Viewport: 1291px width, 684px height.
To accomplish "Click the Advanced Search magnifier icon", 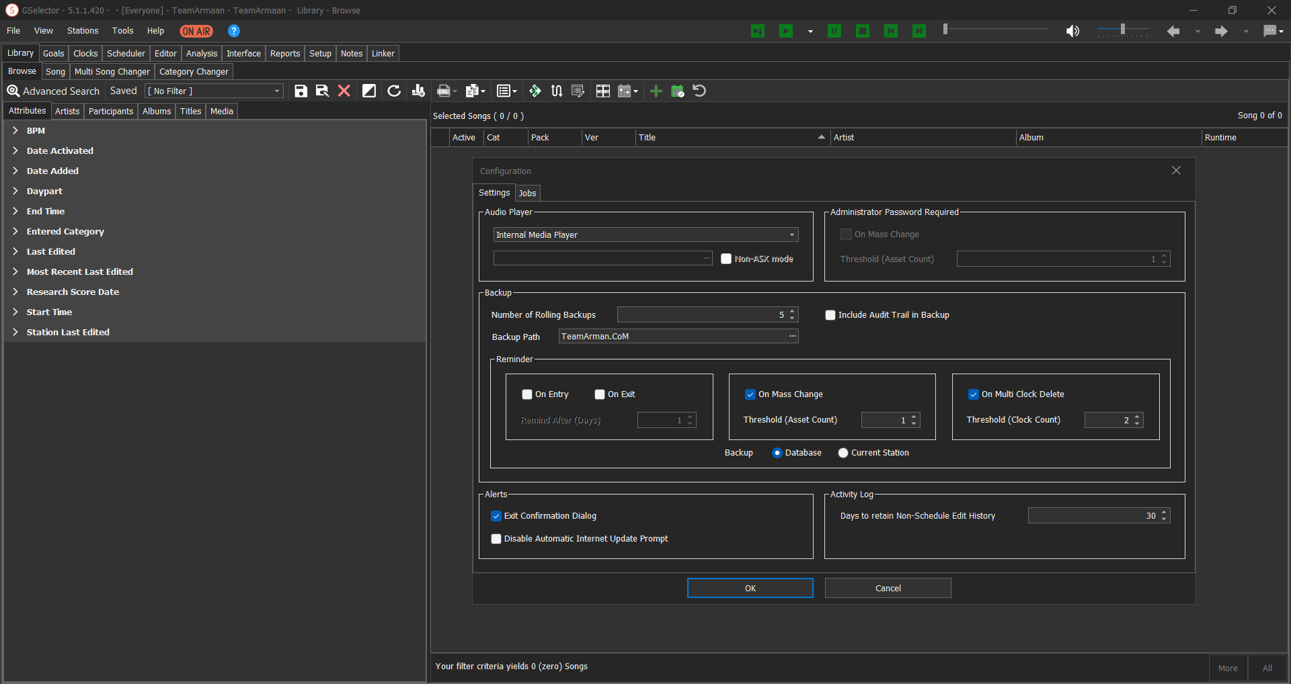I will point(13,91).
